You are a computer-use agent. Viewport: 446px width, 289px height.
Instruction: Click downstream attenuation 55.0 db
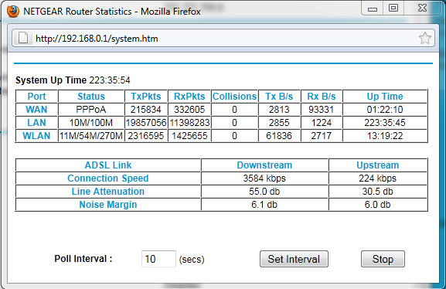pyautogui.click(x=264, y=192)
